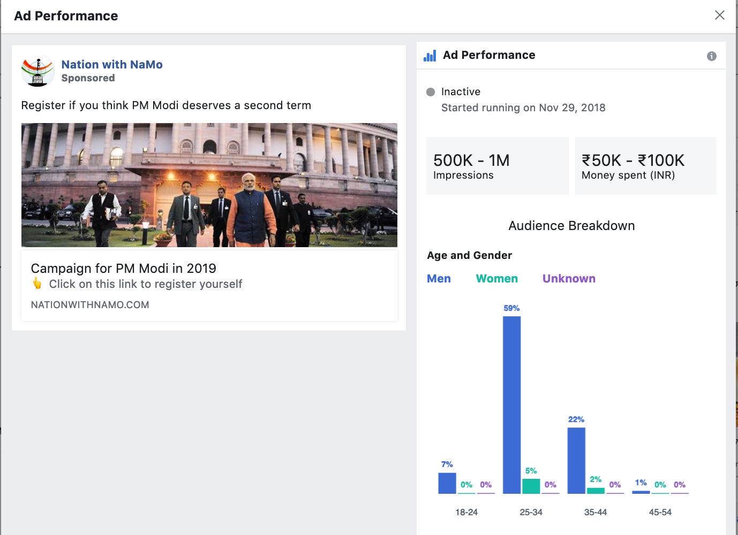Select the Women legend label
The image size is (738, 535).
(497, 279)
